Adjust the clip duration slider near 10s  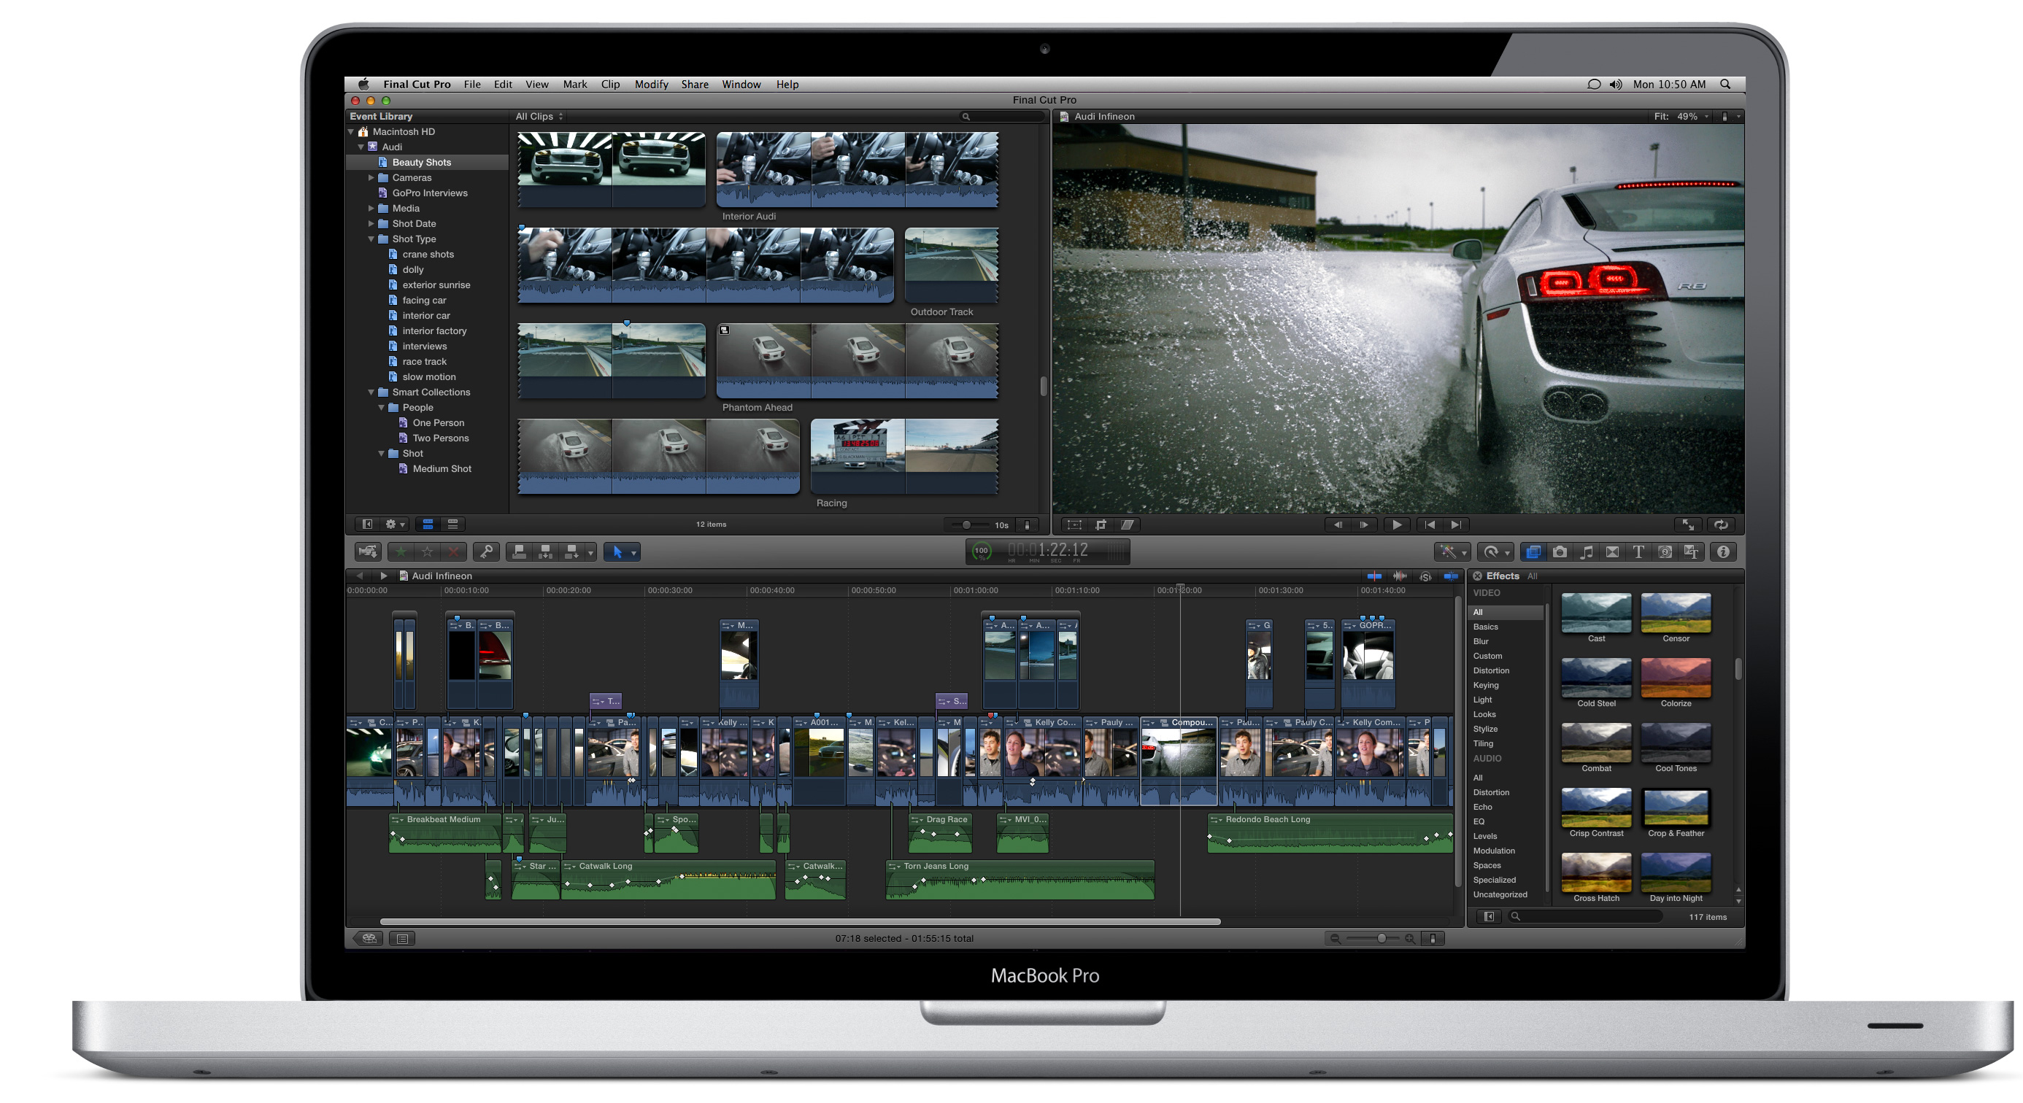tap(967, 525)
